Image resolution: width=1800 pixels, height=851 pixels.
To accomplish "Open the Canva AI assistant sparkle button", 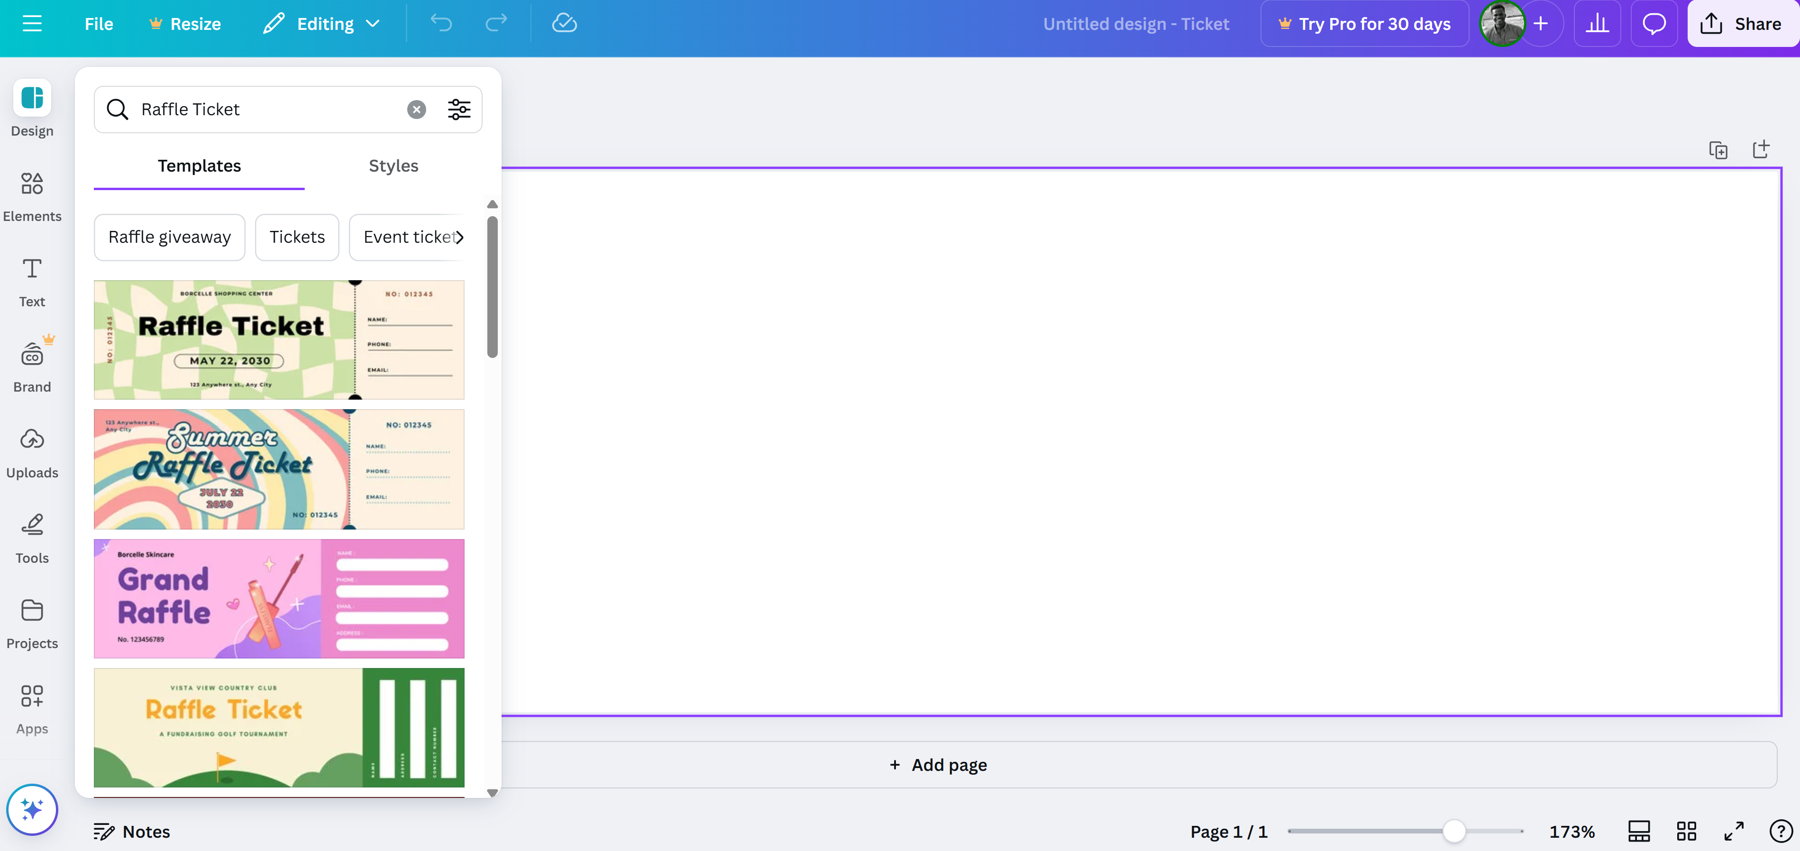I will [32, 809].
